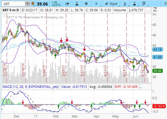167x119 pixels.
Task: Open the list menu icon at top right
Action: (x=165, y=4)
